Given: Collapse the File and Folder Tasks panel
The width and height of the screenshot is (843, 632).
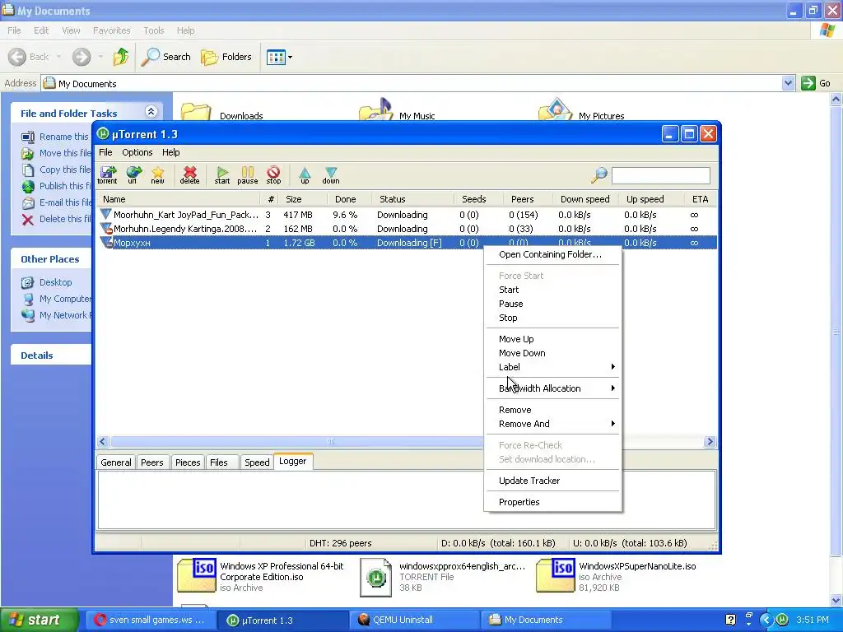Looking at the screenshot, I should (x=151, y=111).
